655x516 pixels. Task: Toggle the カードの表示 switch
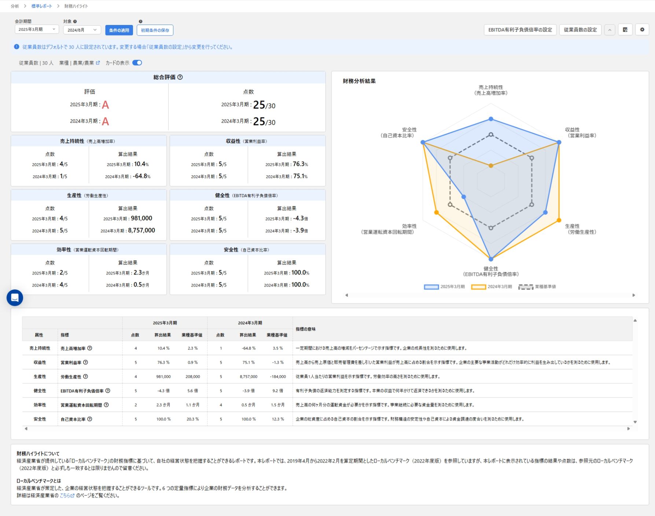pos(137,63)
